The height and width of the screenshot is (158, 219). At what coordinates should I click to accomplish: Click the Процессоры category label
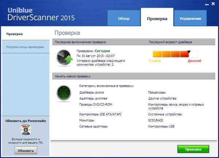click(157, 93)
